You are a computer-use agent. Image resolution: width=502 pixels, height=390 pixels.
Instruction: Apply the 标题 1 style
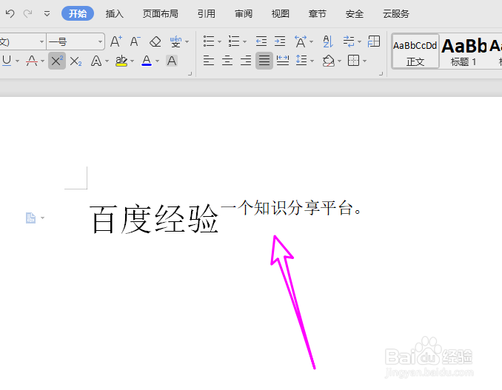coord(463,52)
